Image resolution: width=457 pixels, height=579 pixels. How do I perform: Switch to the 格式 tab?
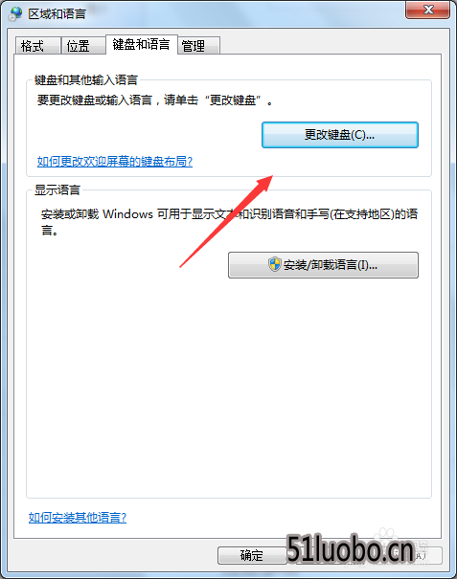37,46
